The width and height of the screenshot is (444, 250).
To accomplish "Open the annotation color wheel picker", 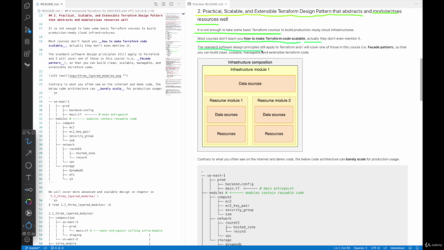I will (28, 201).
